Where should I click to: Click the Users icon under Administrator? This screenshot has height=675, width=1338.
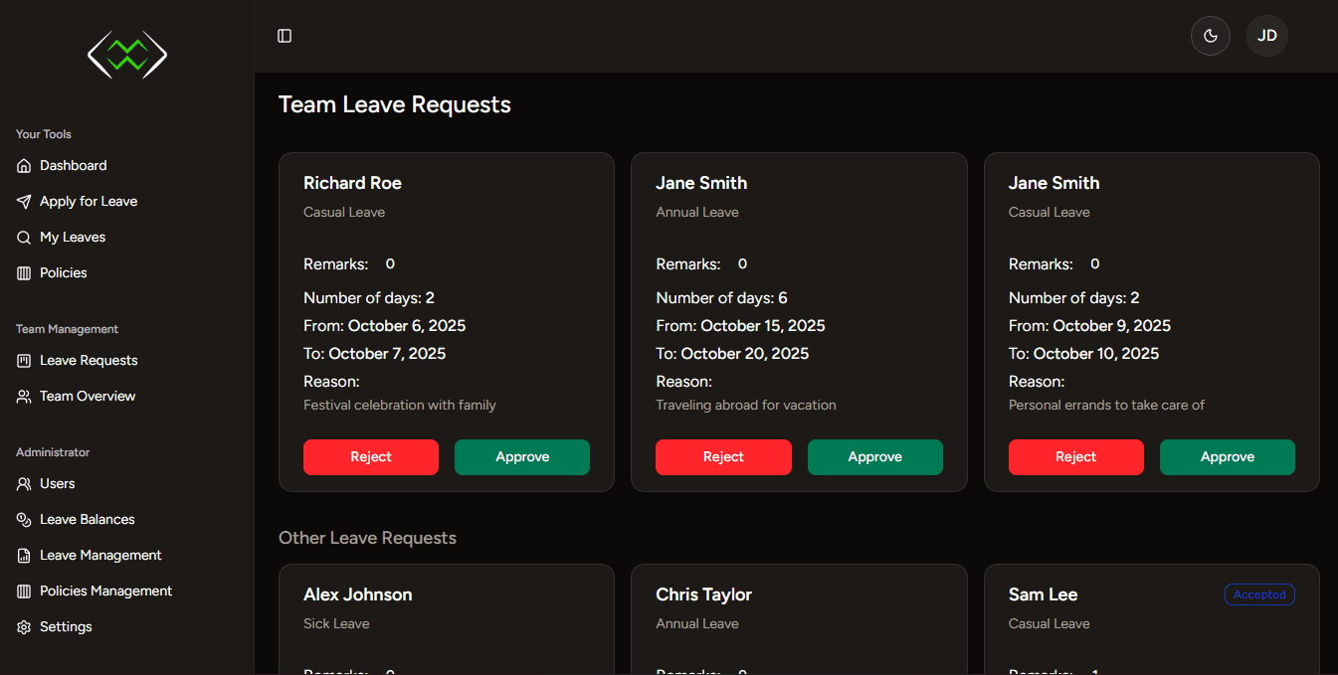(x=24, y=484)
